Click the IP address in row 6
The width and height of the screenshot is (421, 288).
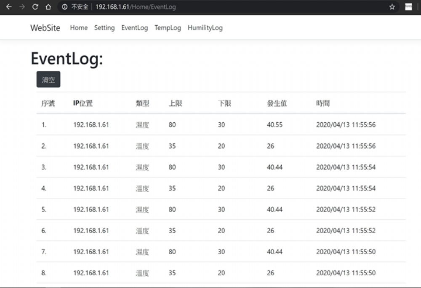click(x=91, y=231)
